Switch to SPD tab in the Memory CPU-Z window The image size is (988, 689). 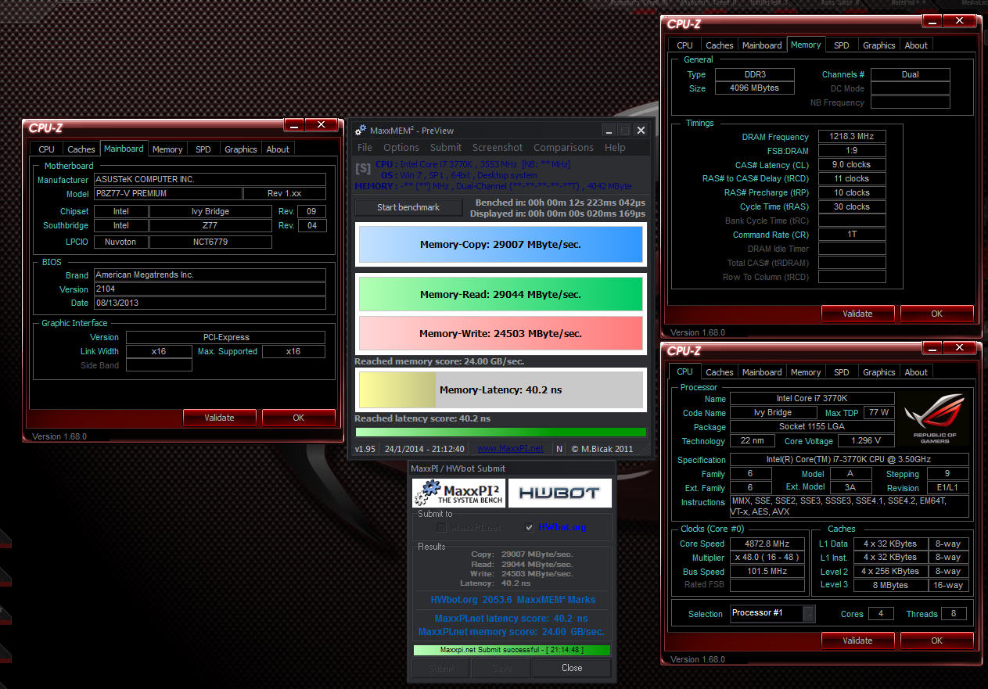pyautogui.click(x=842, y=45)
